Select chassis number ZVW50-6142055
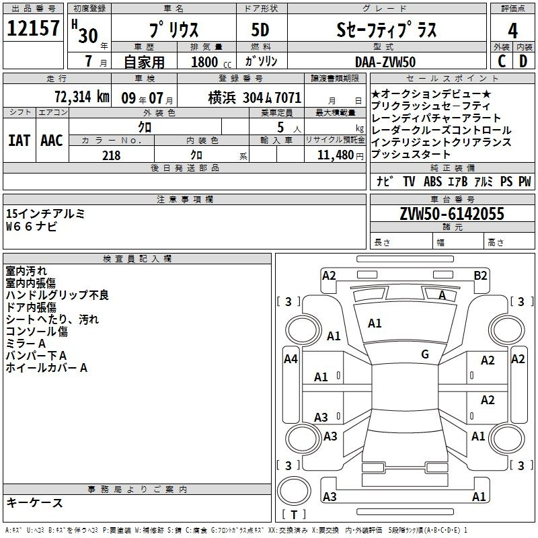This screenshot has width=538, height=538. 452,214
